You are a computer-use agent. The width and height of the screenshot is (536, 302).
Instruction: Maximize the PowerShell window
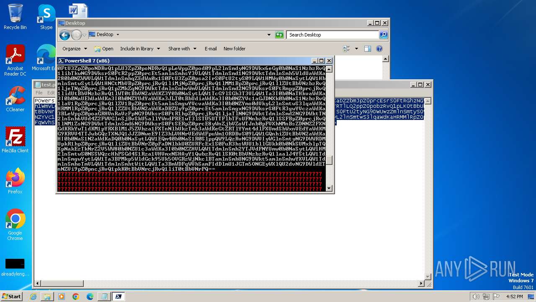[322, 61]
